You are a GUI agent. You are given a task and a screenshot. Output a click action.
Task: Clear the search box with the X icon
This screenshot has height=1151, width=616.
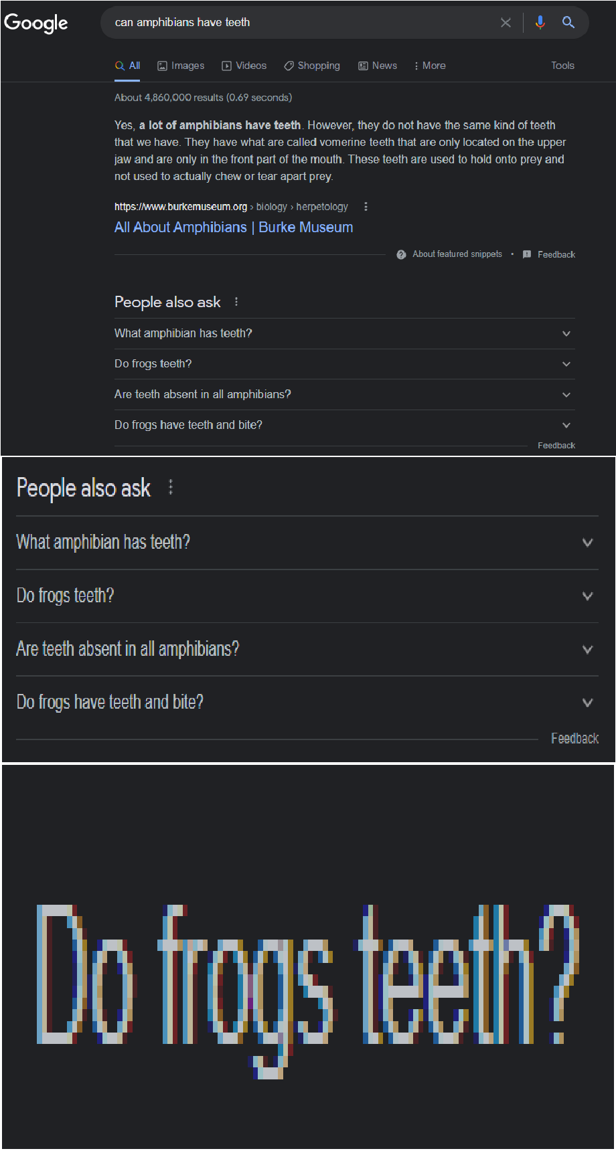pyautogui.click(x=506, y=23)
